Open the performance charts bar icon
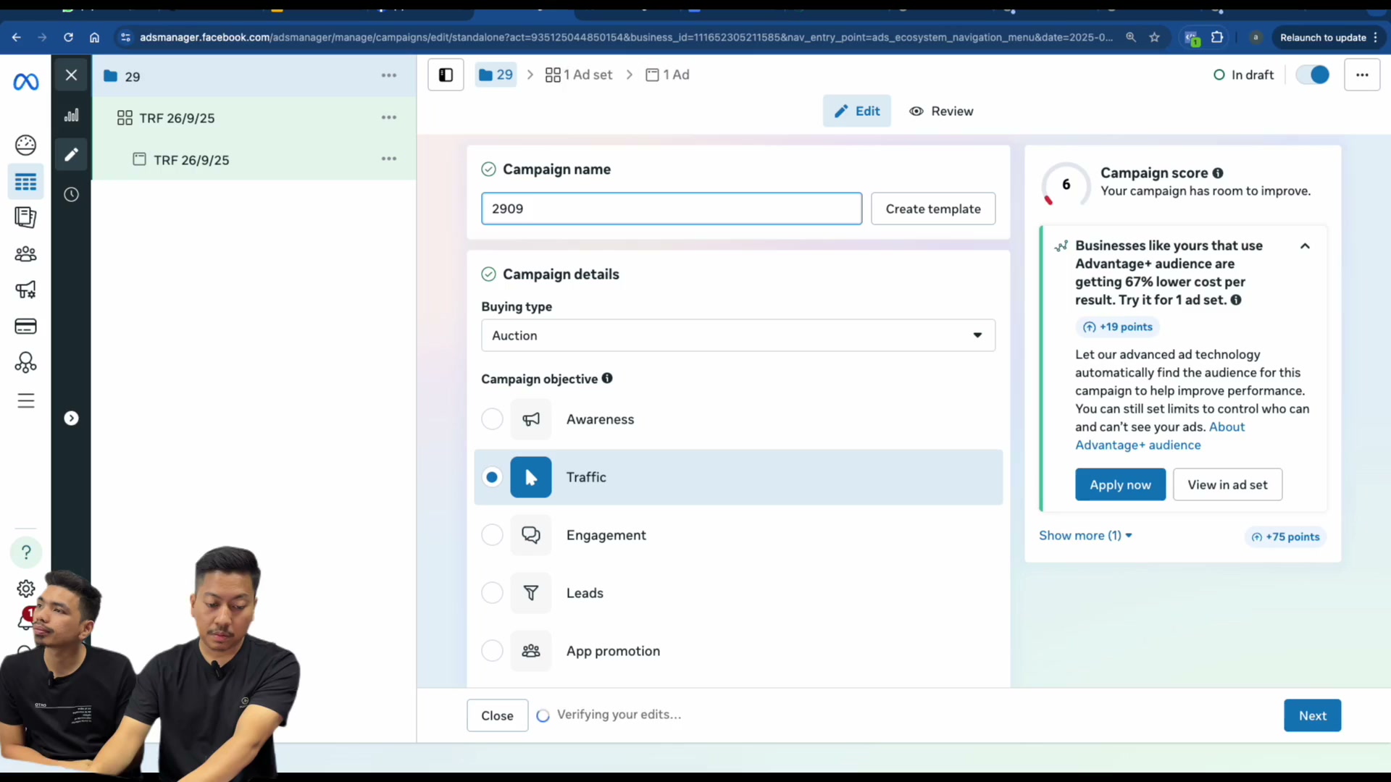Image resolution: width=1391 pixels, height=782 pixels. click(x=71, y=115)
